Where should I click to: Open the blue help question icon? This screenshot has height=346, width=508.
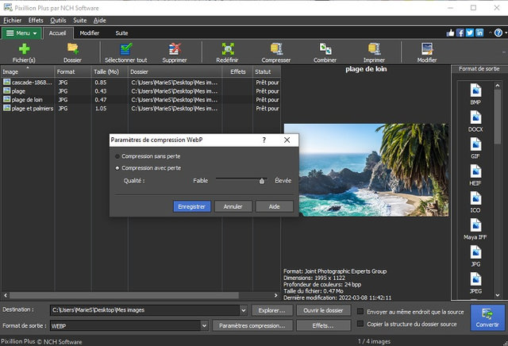click(498, 33)
